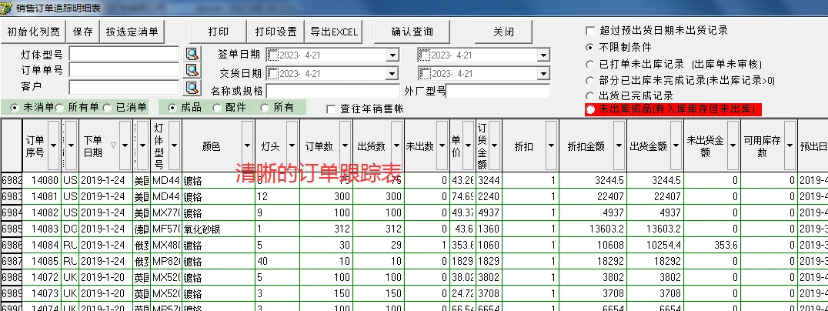This screenshot has width=828, height=311.
Task: Toggle checkbox in 交货日期 end date
Action: 425,73
